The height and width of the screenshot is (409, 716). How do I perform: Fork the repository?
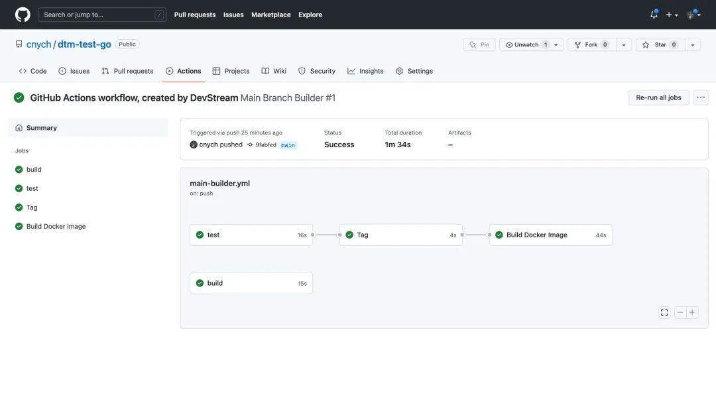(592, 44)
